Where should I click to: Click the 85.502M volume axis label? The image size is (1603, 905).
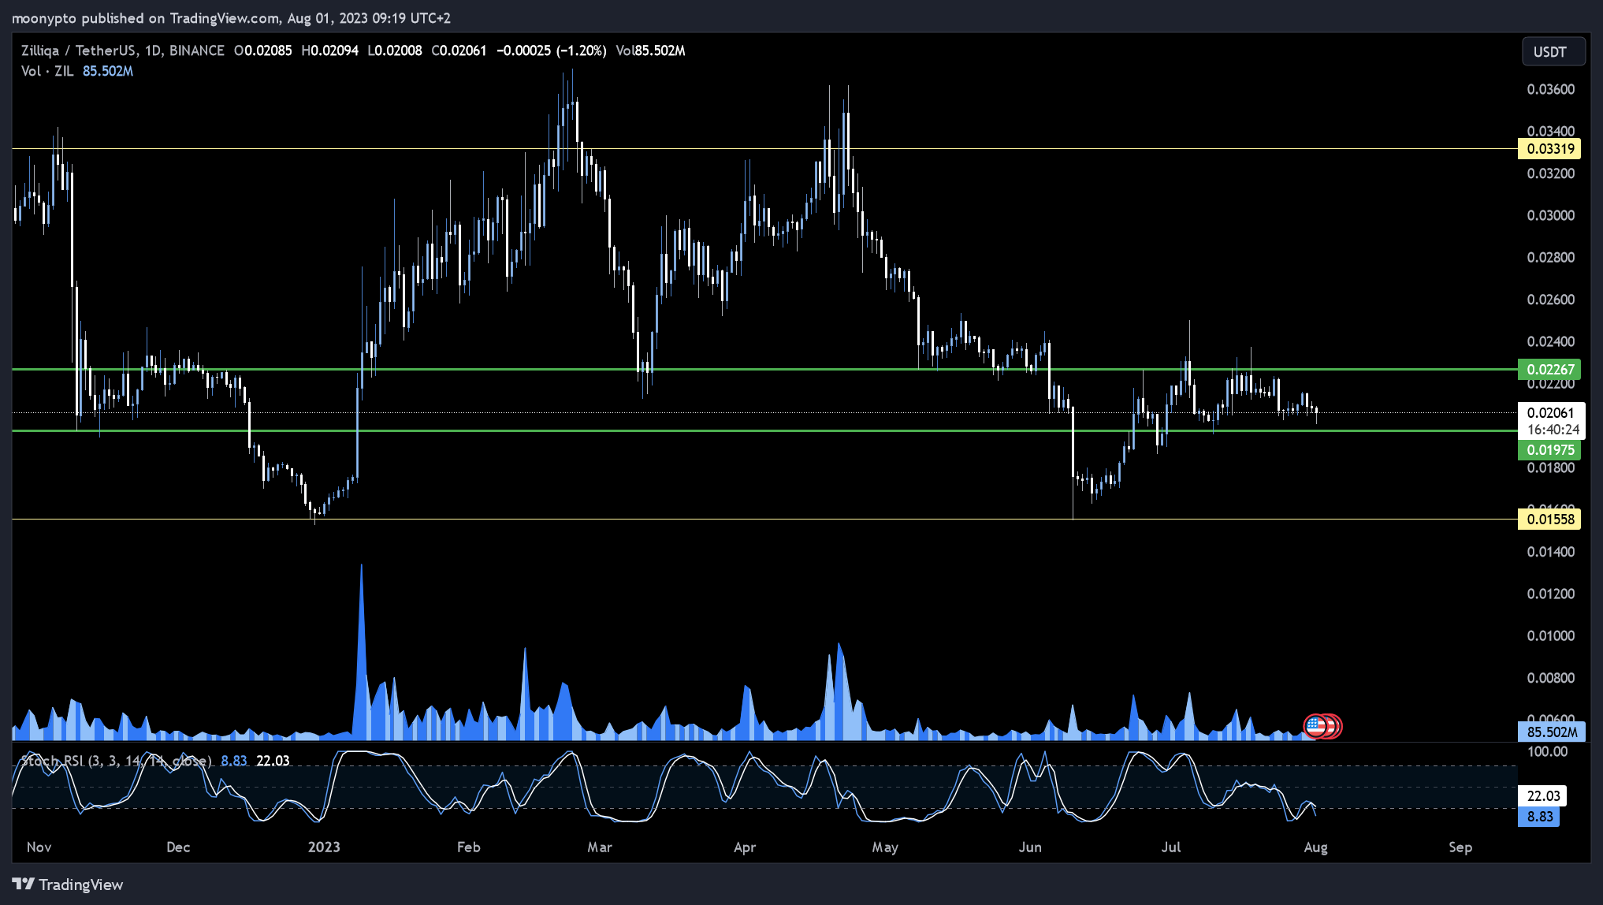[1551, 732]
